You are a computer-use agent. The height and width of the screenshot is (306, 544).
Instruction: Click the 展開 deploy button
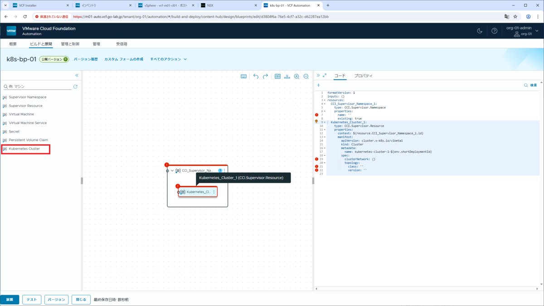tap(10, 300)
